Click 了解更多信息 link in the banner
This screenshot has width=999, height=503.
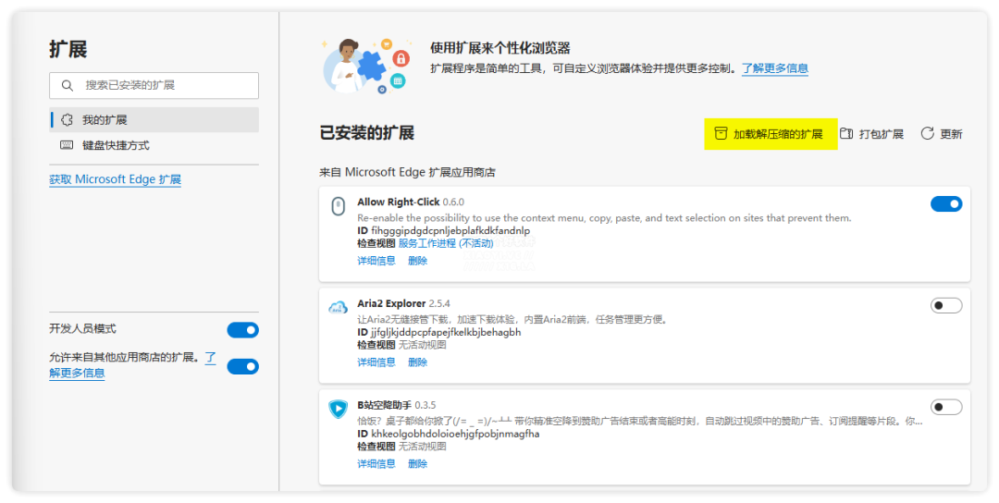(x=775, y=68)
